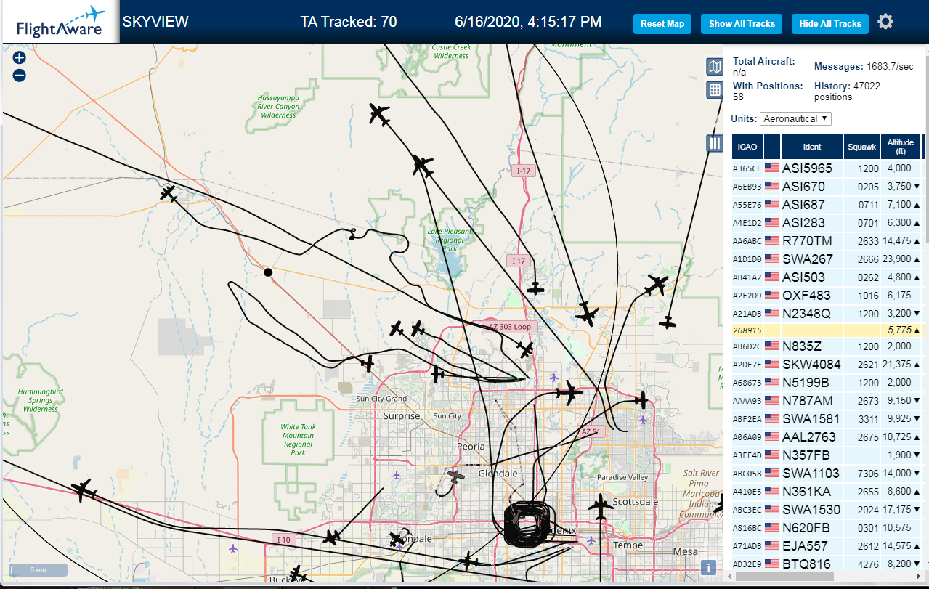
Task: Select the N620FB ident cell
Action: [812, 528]
